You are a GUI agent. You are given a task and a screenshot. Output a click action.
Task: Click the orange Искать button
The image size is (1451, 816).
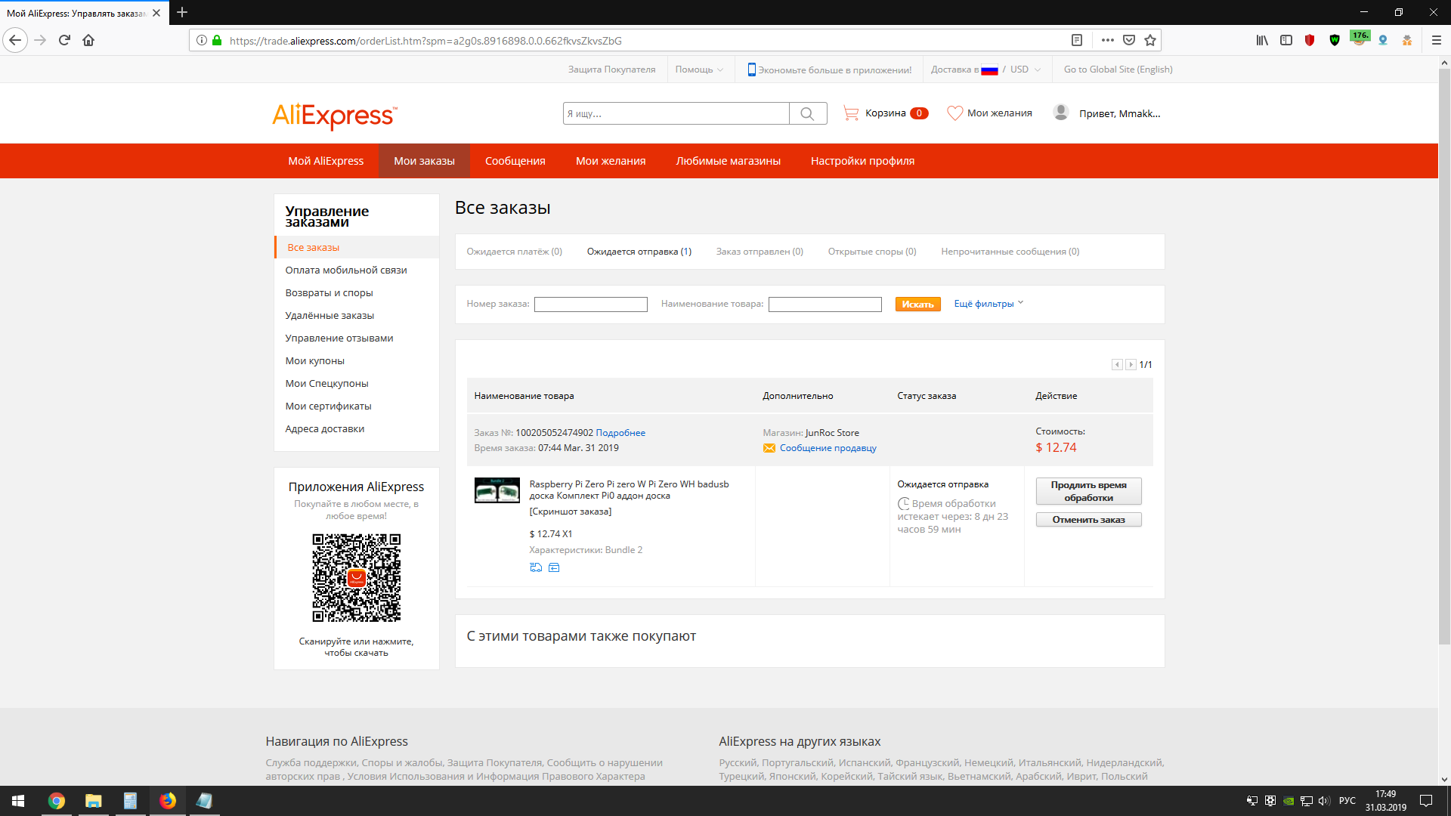click(917, 304)
